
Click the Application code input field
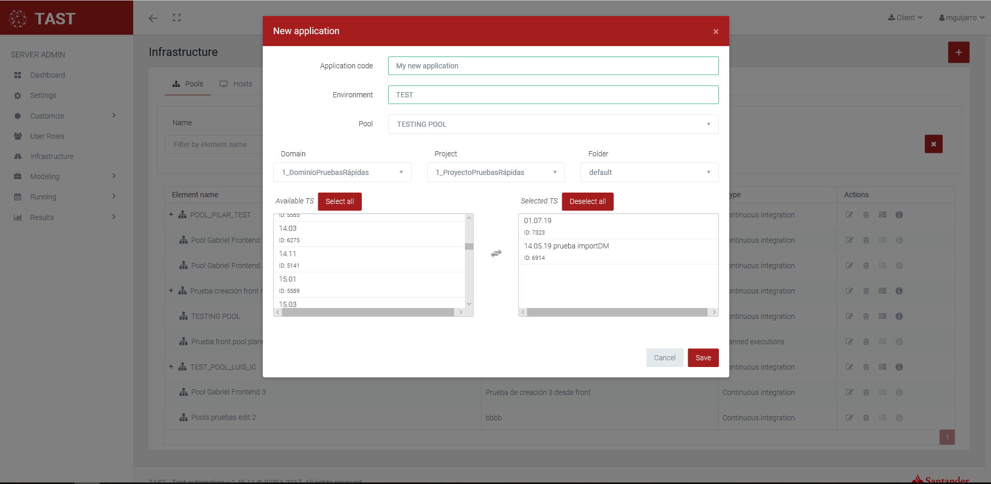point(553,66)
